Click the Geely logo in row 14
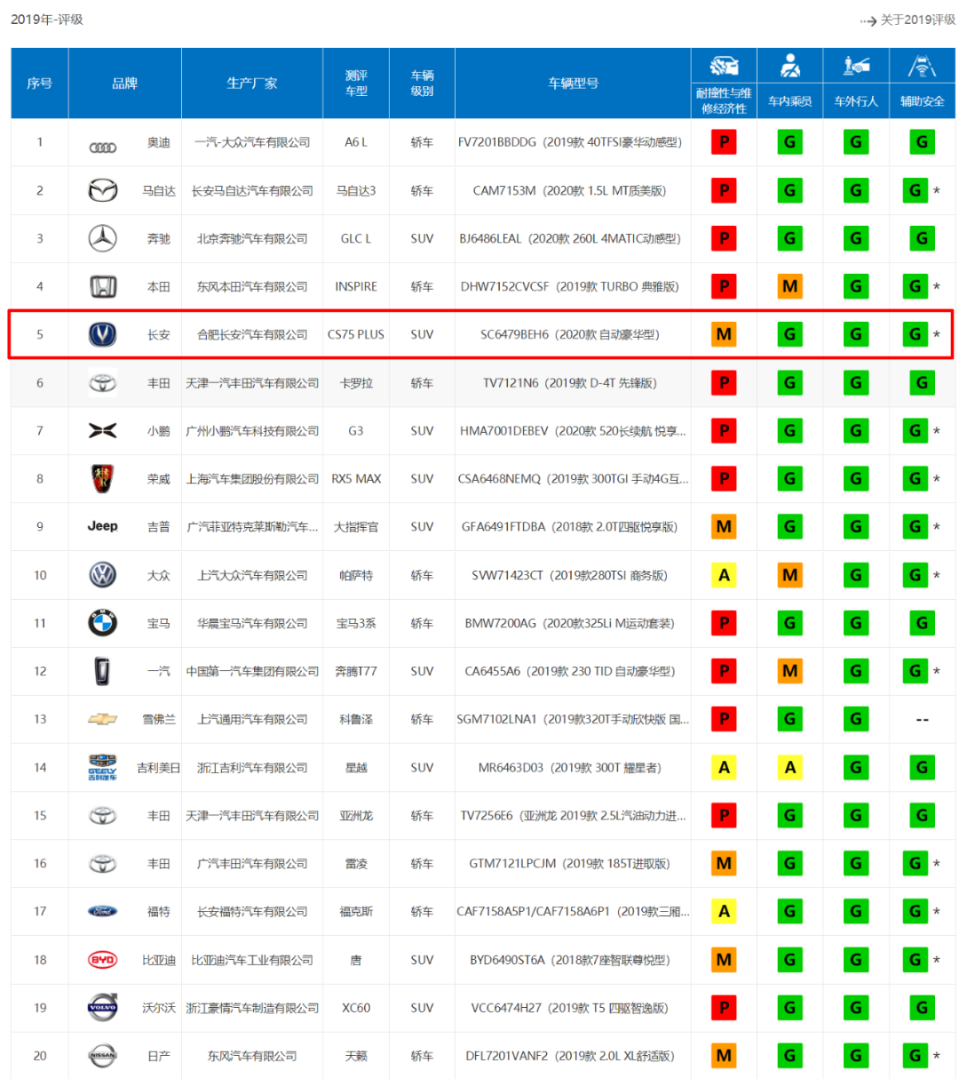The height and width of the screenshot is (1079, 959). 103,767
